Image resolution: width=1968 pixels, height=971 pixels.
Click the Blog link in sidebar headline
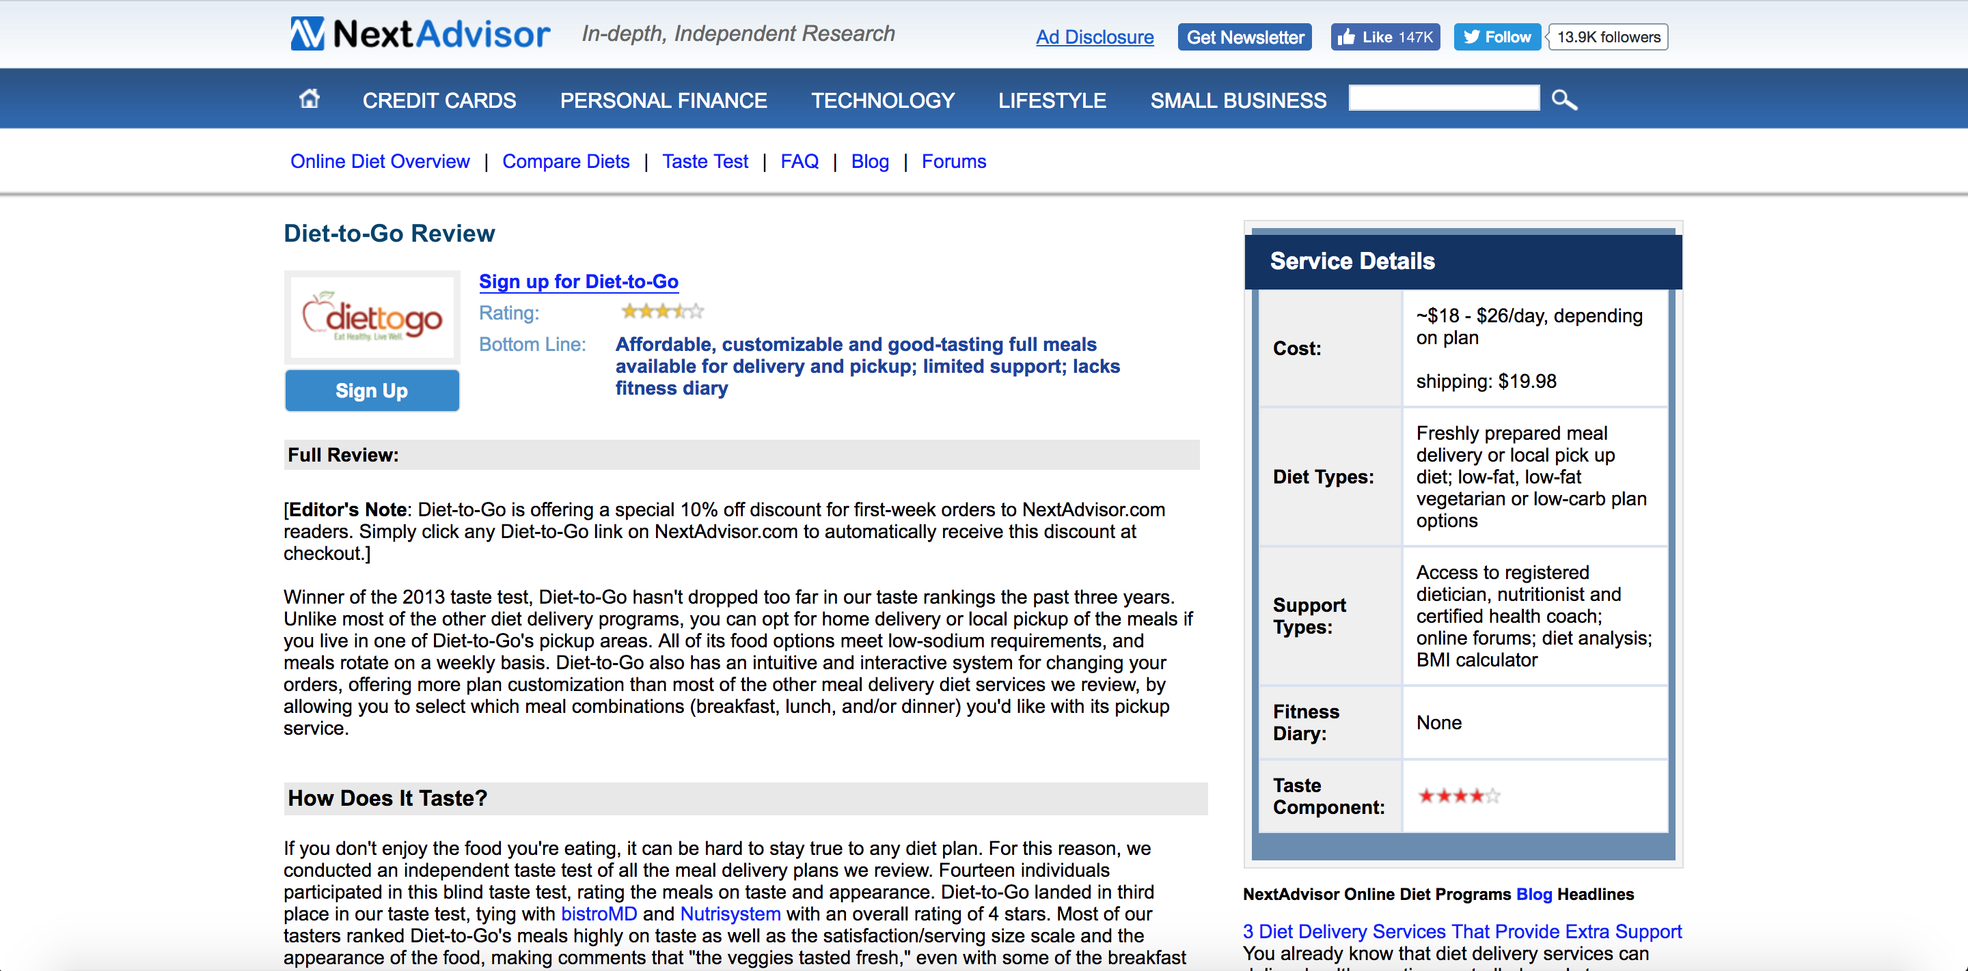coord(1534,894)
